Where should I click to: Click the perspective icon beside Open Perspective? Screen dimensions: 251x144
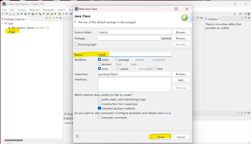click(x=245, y=14)
